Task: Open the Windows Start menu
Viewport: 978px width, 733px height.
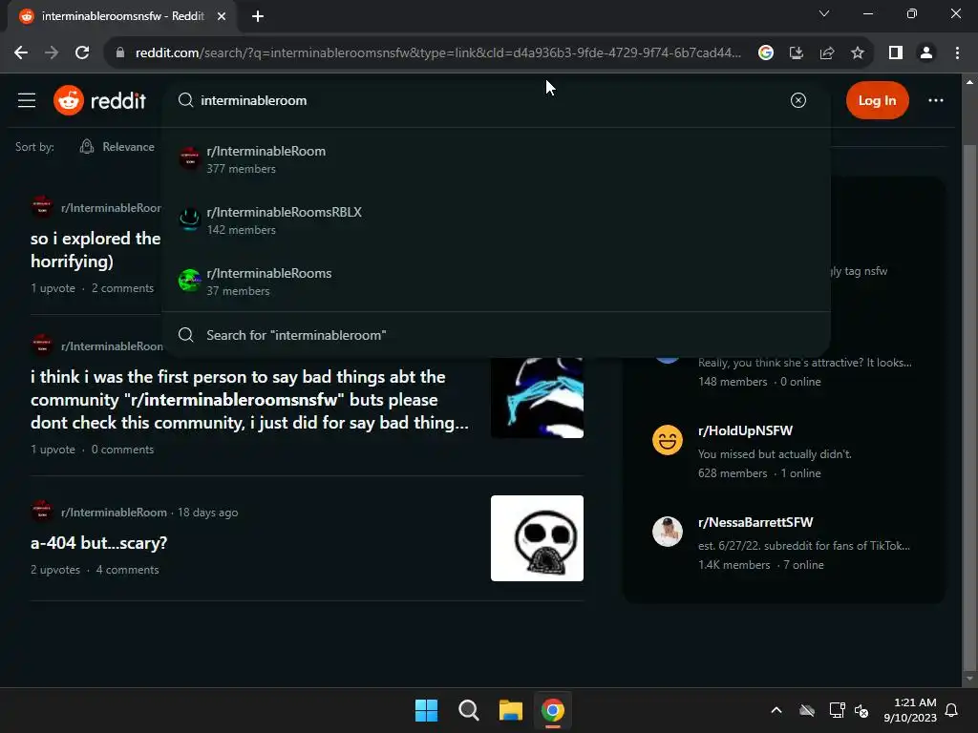Action: (426, 710)
